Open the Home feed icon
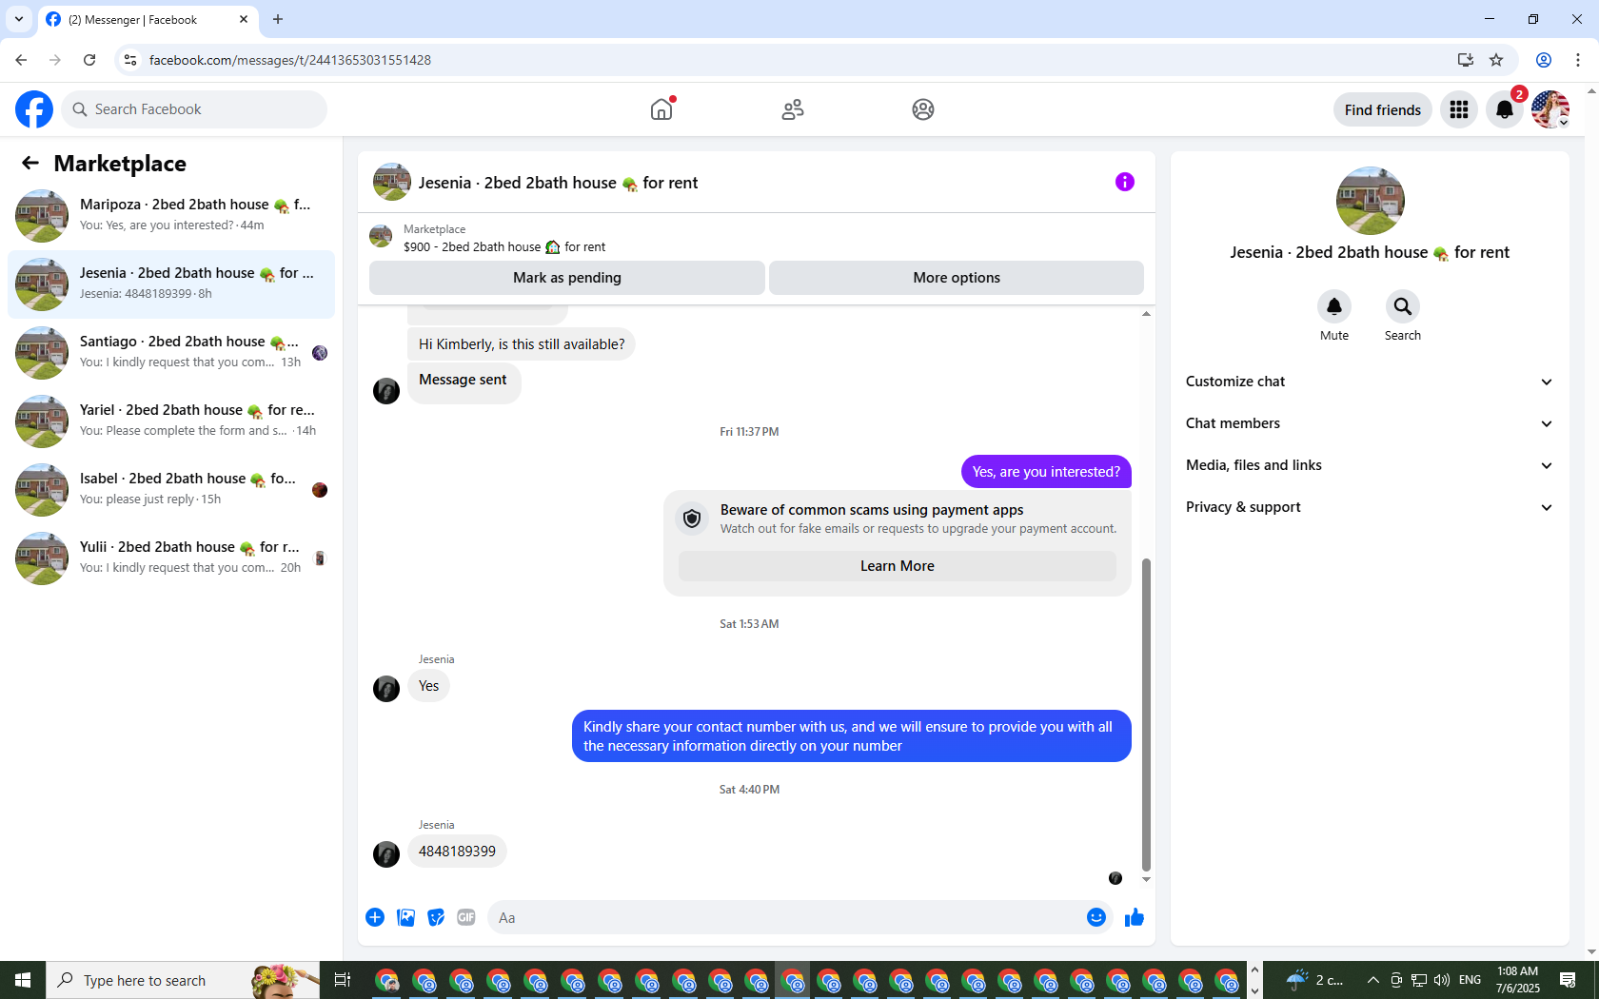The height and width of the screenshot is (999, 1599). click(x=661, y=109)
